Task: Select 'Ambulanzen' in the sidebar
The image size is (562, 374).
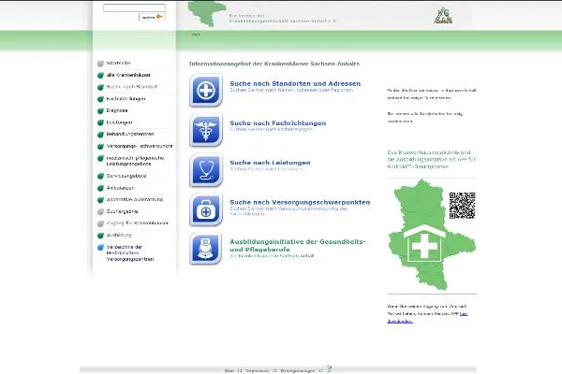Action: tap(121, 188)
